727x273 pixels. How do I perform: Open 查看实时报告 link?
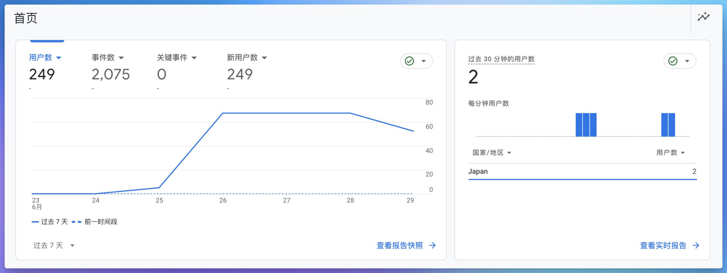click(x=663, y=245)
